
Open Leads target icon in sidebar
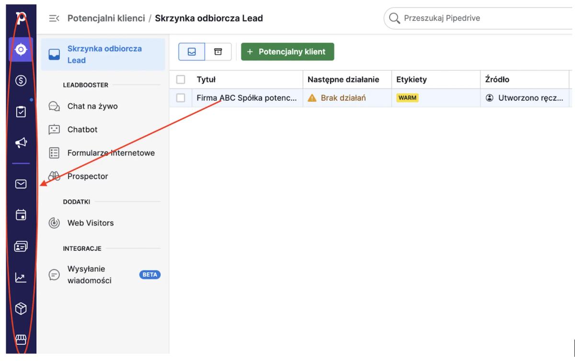tap(21, 49)
